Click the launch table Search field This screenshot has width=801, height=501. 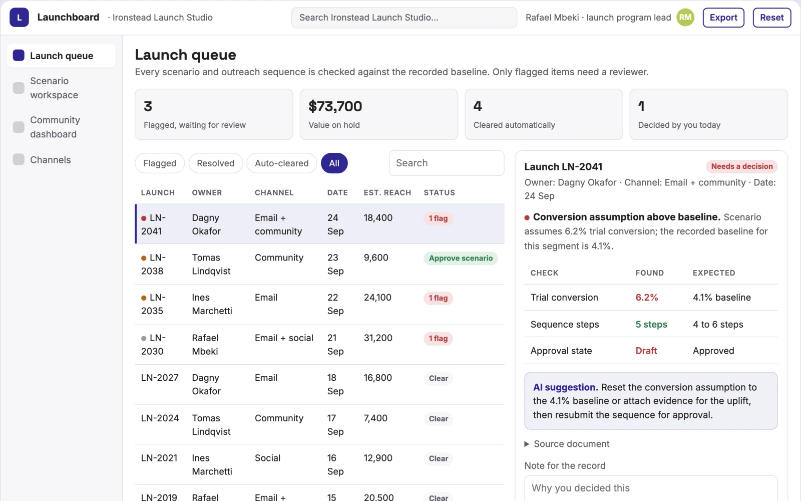[447, 163]
